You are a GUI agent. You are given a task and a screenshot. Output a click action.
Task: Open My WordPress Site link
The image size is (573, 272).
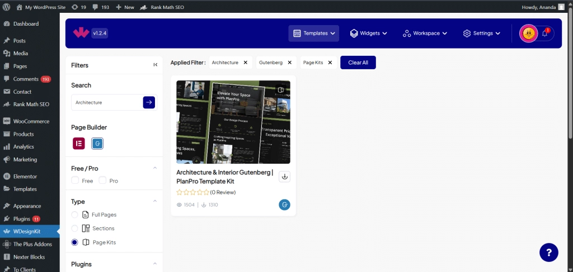[x=41, y=7]
